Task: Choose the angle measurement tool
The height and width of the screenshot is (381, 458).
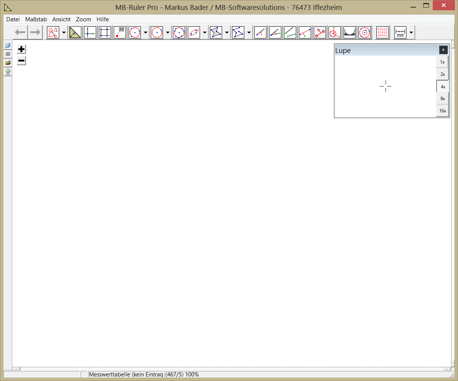Action: (275, 33)
